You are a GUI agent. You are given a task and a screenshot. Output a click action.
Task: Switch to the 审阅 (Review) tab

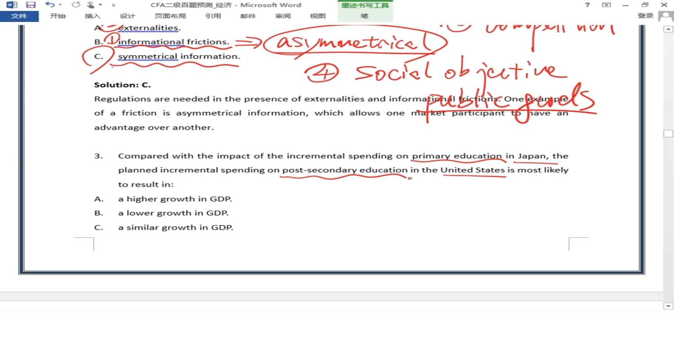pyautogui.click(x=283, y=16)
